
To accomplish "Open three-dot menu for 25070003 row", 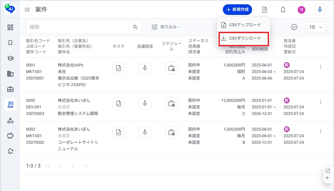I will tap(321, 102).
